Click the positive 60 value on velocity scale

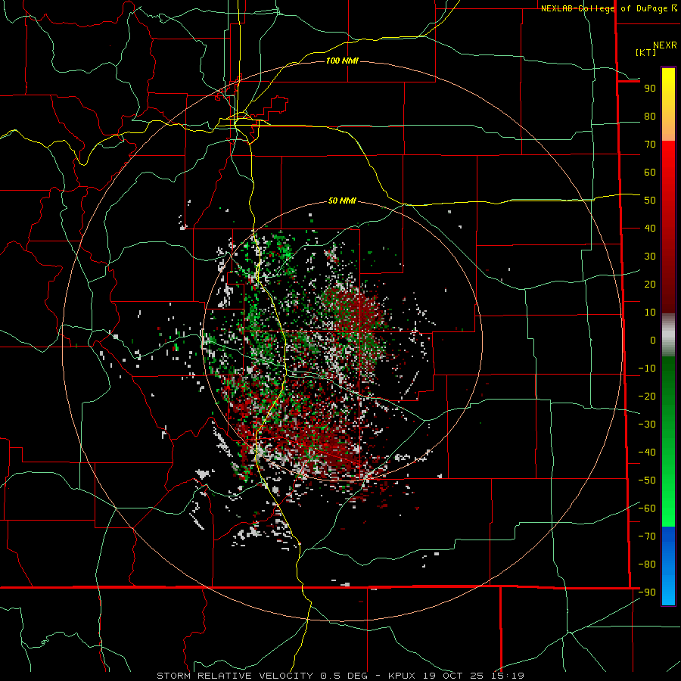click(650, 172)
